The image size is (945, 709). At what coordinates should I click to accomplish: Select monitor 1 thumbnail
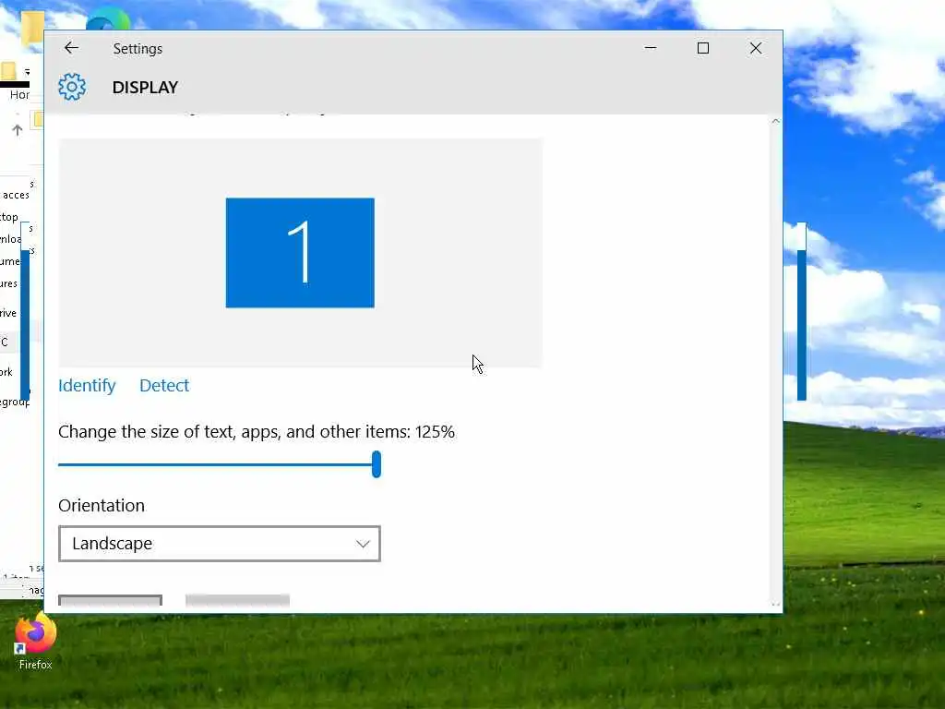300,253
